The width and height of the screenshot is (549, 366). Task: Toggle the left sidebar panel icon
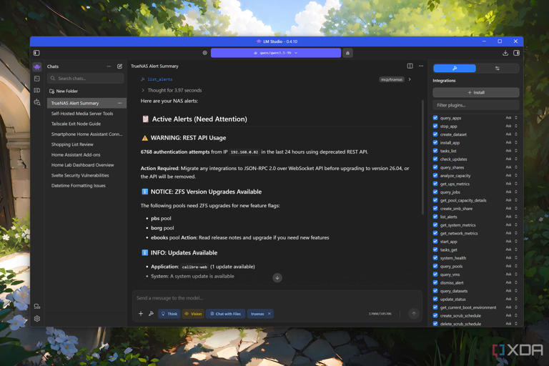(x=36, y=53)
